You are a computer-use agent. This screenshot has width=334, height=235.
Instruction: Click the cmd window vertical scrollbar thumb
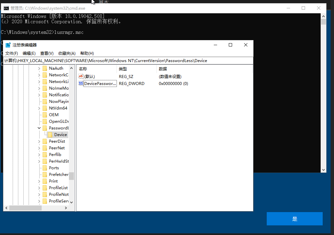point(324,22)
